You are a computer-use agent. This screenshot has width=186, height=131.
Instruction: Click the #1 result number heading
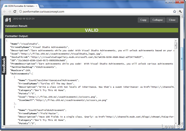click(8, 20)
